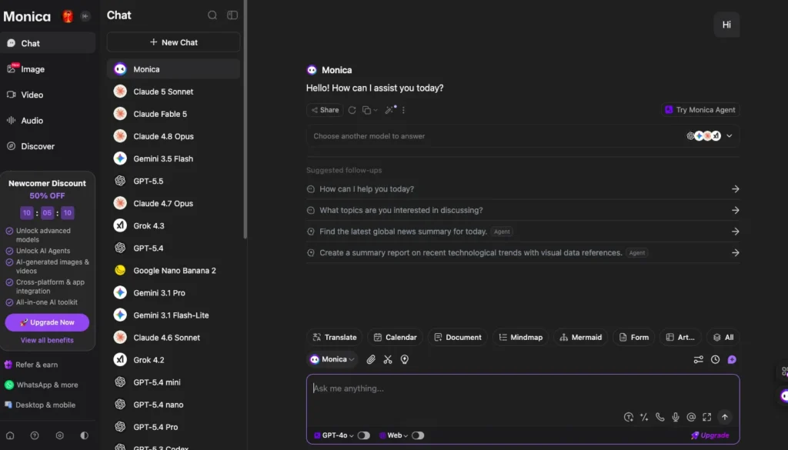This screenshot has height=450, width=788.
Task: Select the Mermaid skill chip
Action: tap(580, 338)
